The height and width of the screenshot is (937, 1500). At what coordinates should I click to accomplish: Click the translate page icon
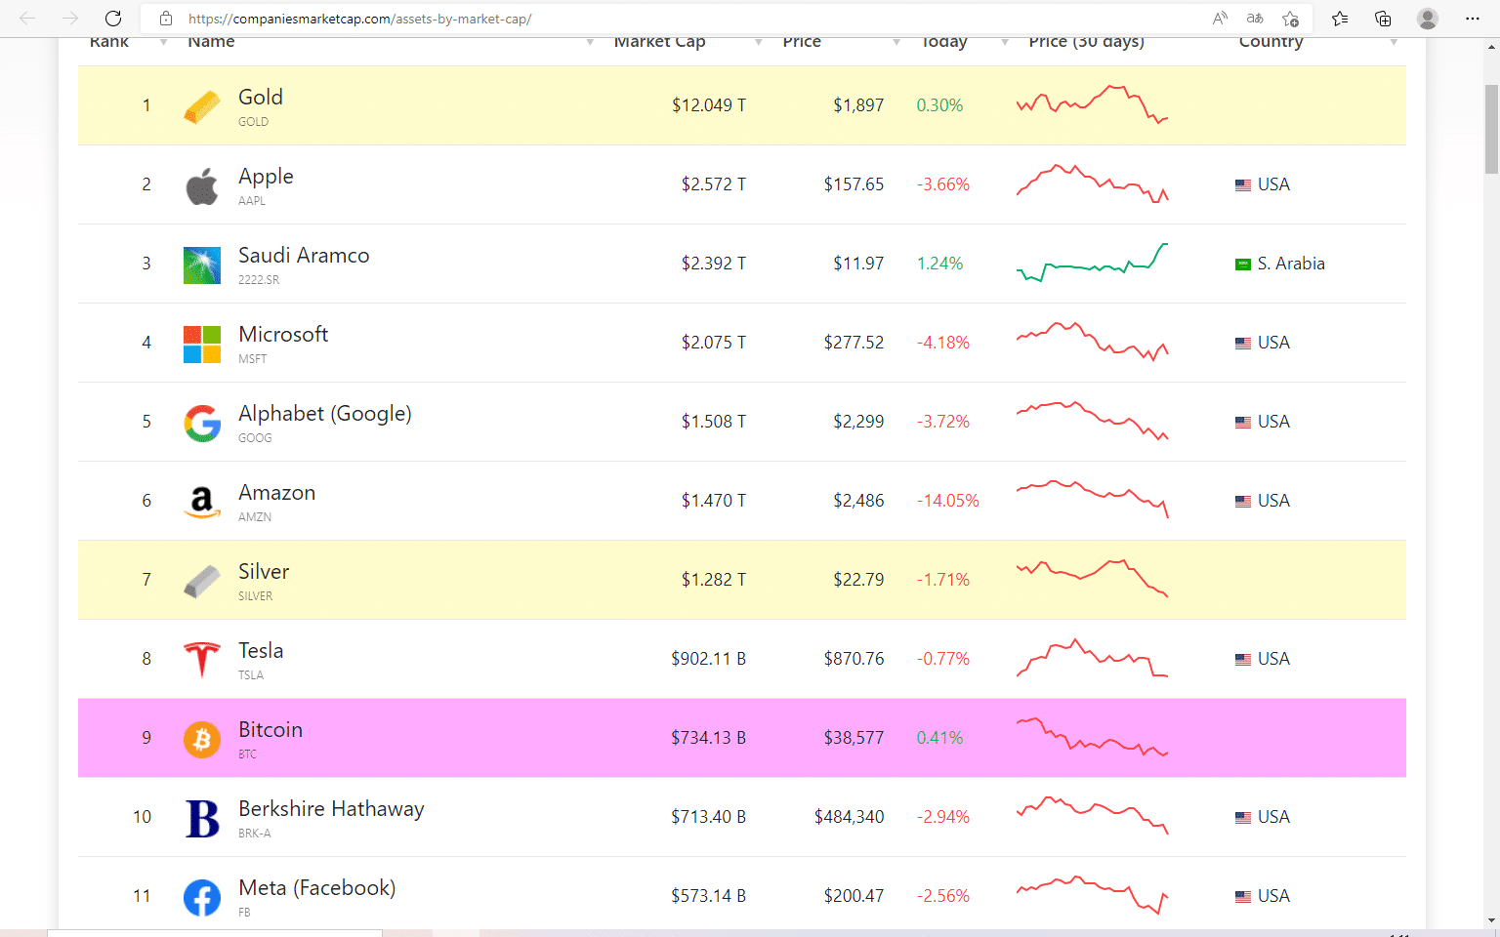1255,19
